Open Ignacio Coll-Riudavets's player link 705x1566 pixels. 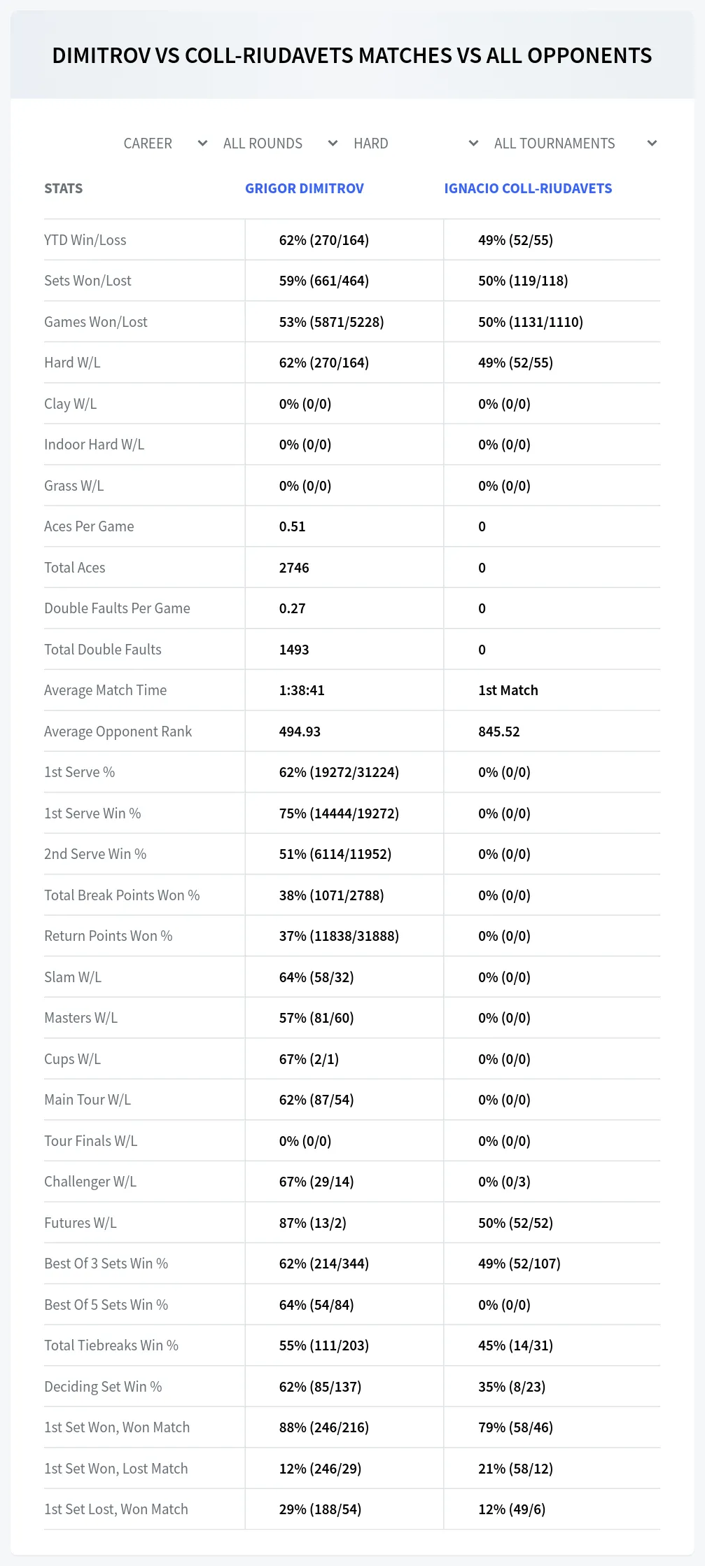528,188
